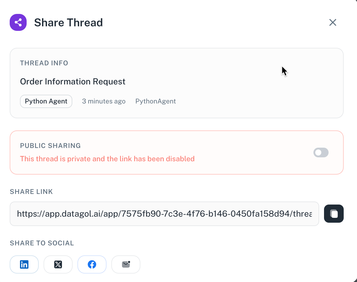Click the SHARE LINK section label

(31, 192)
